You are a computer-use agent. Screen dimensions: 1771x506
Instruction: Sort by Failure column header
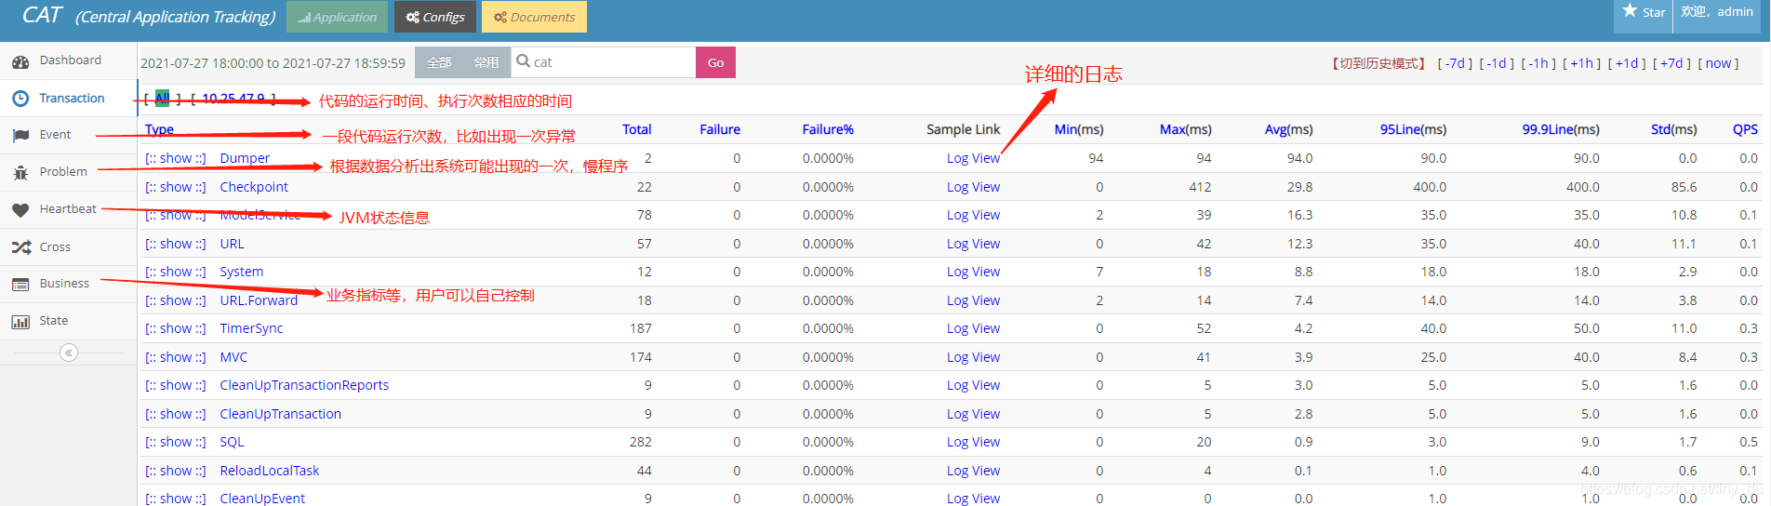point(720,129)
